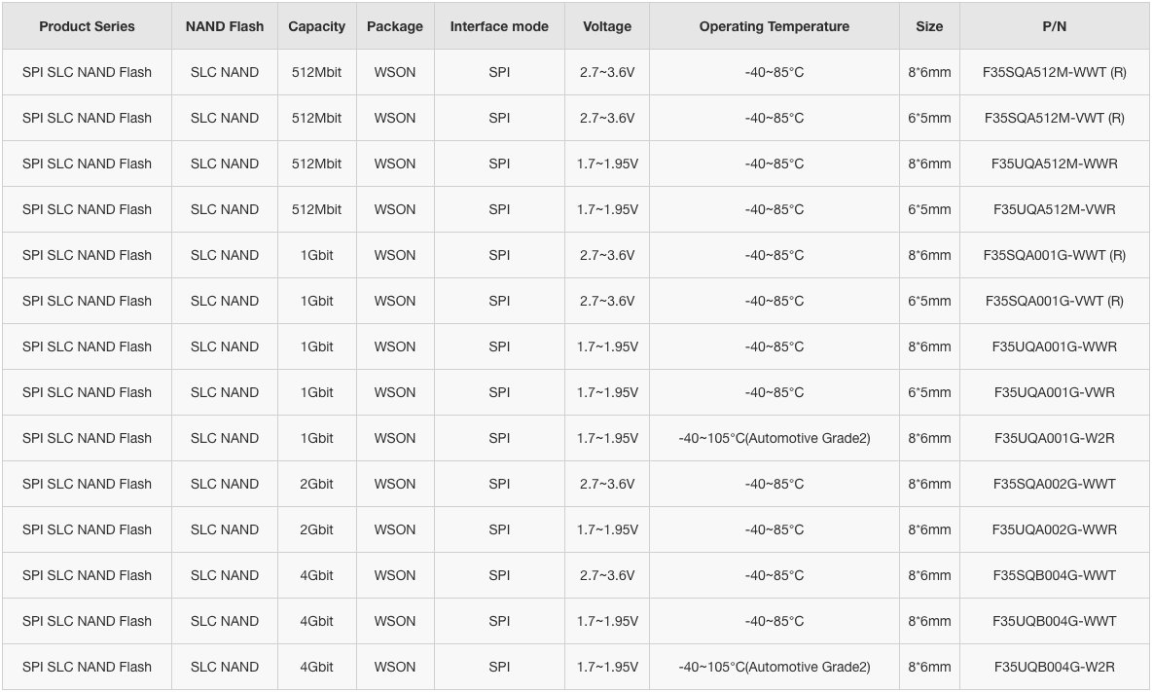
Task: Open part number F35UQA002G-WWR
Action: coord(1054,529)
